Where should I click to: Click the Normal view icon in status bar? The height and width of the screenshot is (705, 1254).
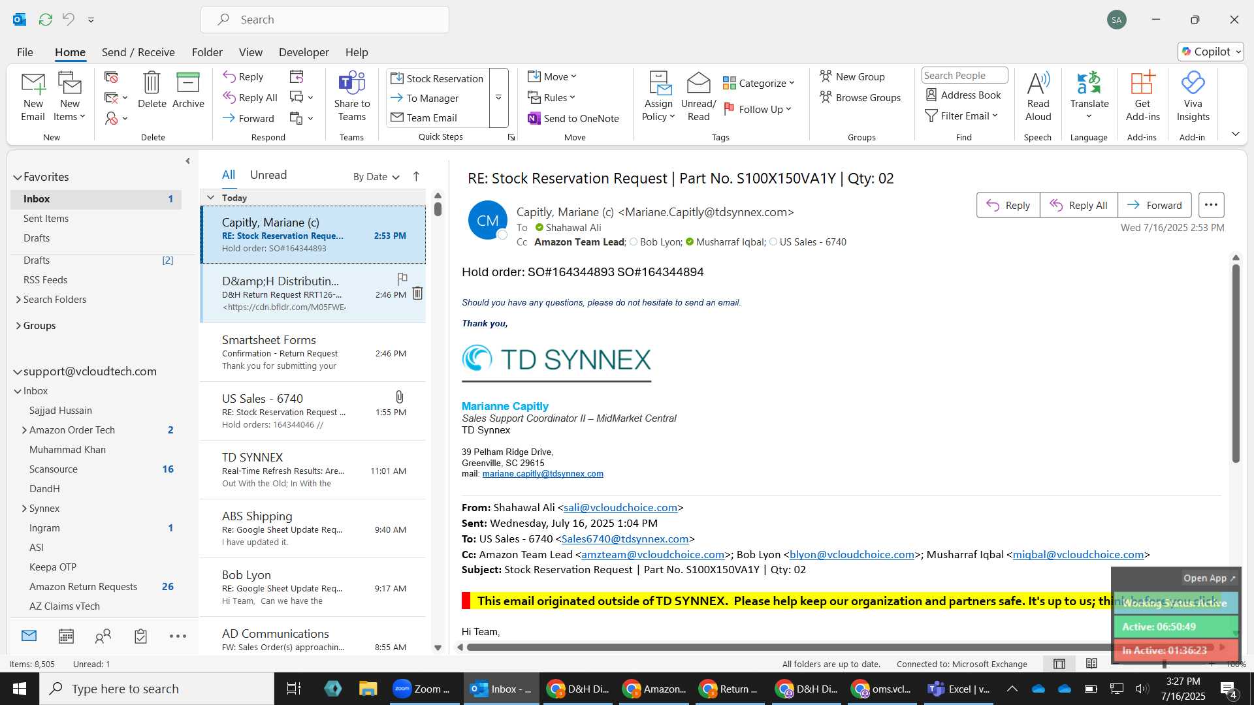1059,664
